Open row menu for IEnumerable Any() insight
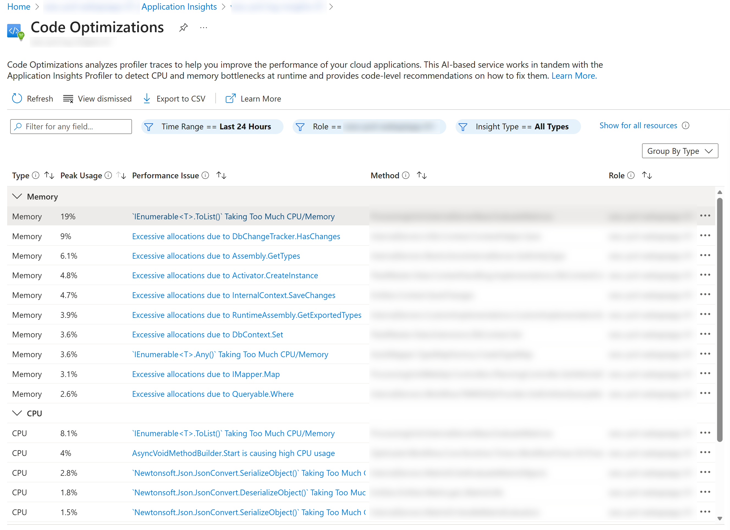This screenshot has width=730, height=530. point(705,354)
